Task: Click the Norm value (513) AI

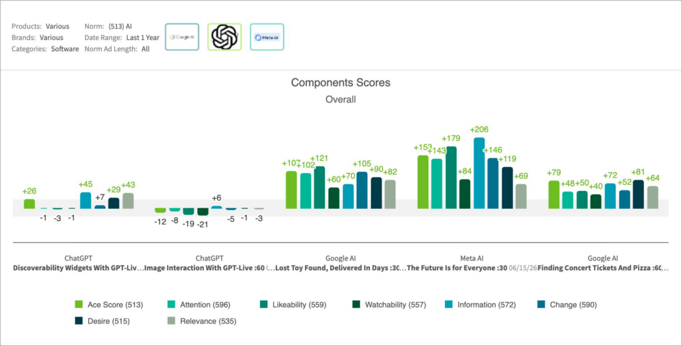Action: 120,27
